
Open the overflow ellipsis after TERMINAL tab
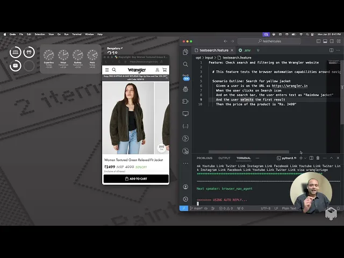[x=257, y=158]
